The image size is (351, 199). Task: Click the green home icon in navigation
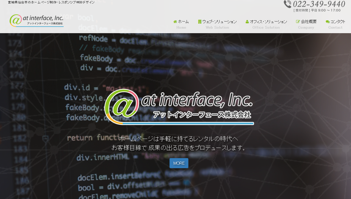tap(175, 22)
